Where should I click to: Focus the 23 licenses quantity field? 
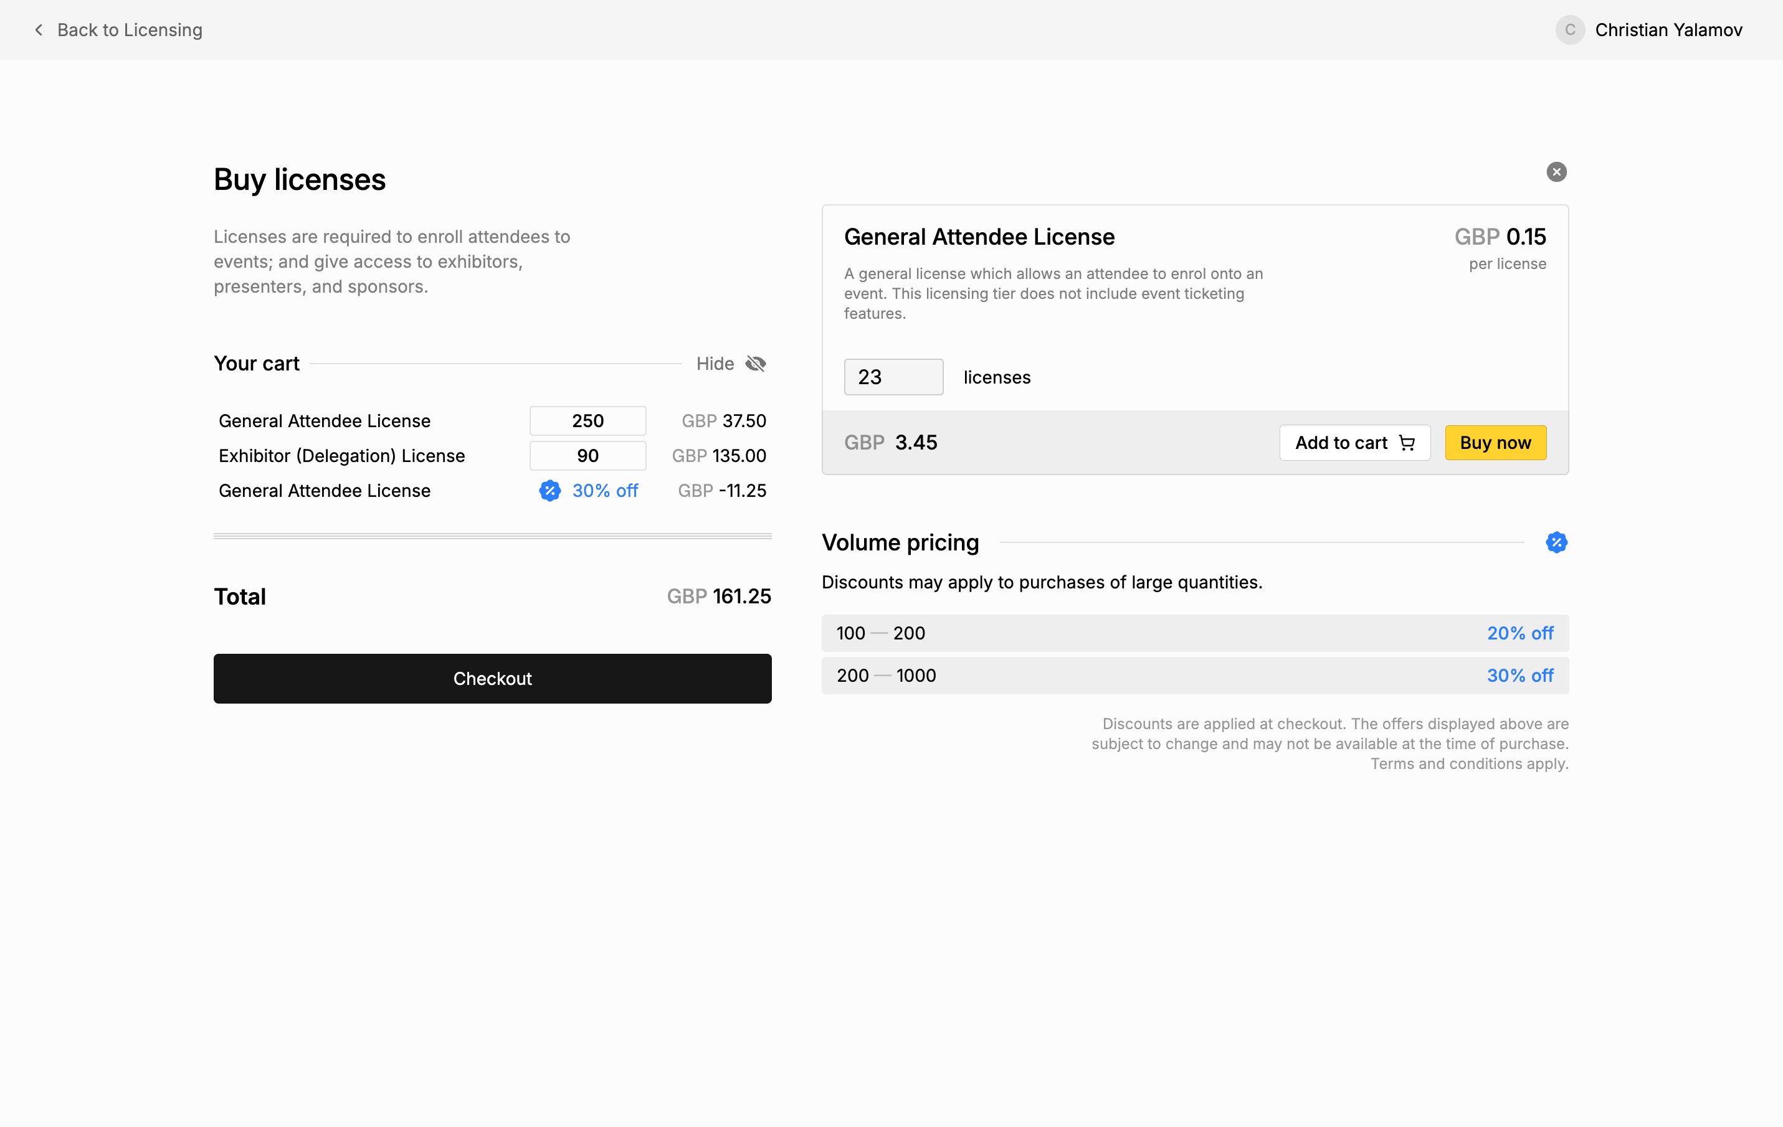pyautogui.click(x=893, y=377)
